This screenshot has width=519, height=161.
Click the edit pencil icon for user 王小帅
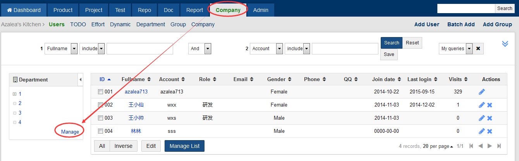pos(481,118)
